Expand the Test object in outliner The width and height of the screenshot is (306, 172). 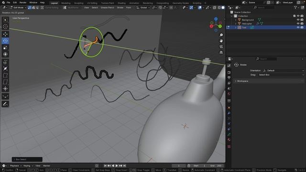click(x=236, y=28)
